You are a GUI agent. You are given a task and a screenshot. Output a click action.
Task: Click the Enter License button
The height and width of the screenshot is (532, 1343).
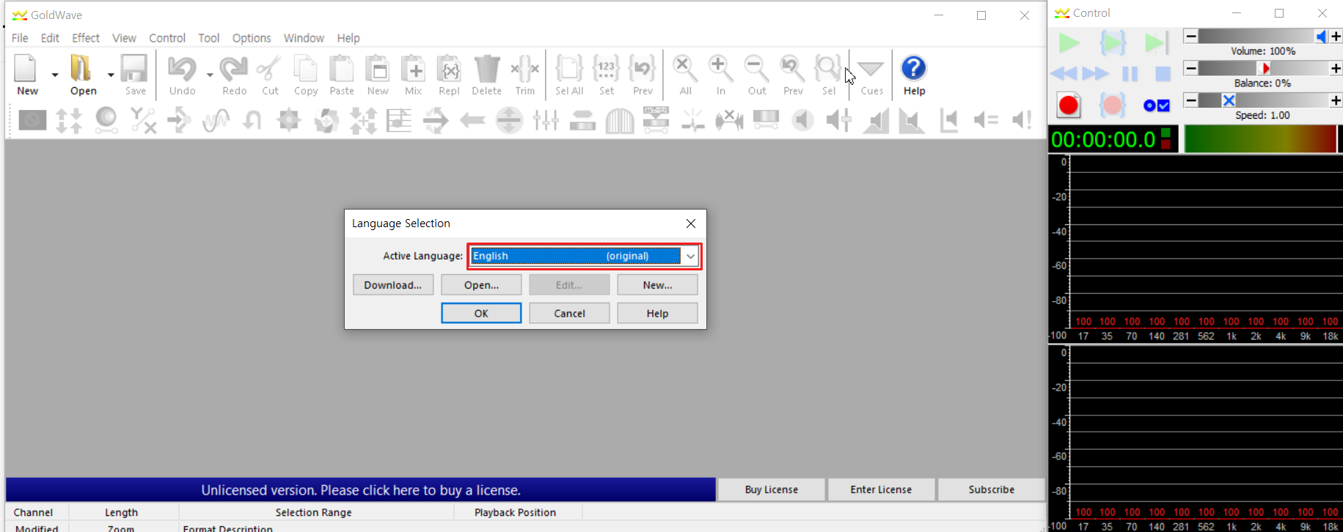[x=881, y=489]
